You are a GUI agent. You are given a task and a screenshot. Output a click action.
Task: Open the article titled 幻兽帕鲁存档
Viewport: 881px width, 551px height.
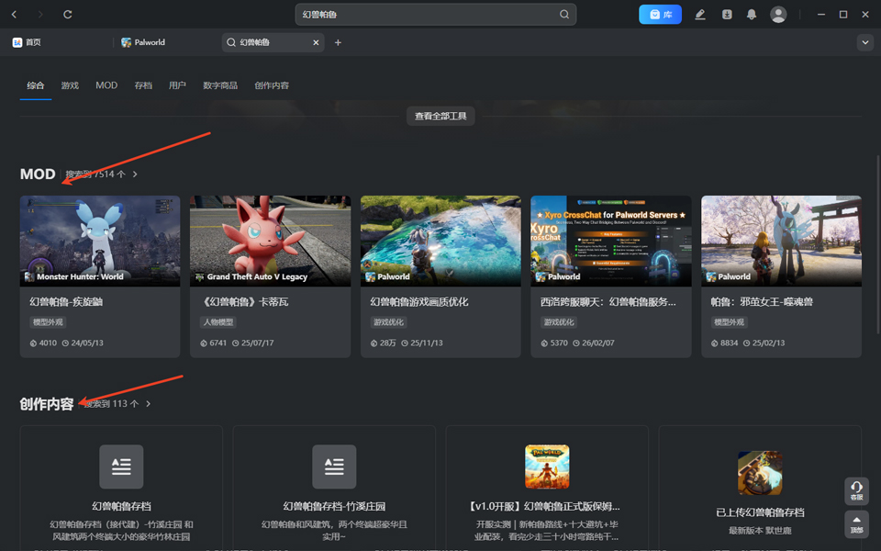(x=121, y=507)
